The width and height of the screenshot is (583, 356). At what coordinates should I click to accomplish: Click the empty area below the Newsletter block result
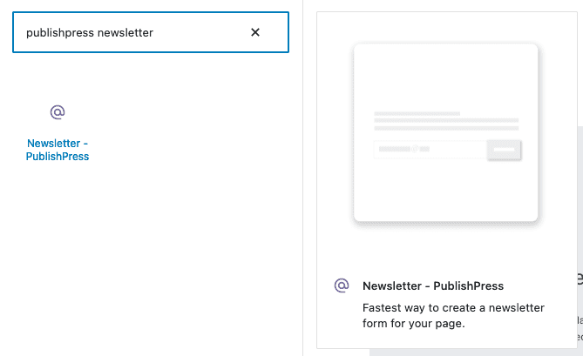[148, 261]
